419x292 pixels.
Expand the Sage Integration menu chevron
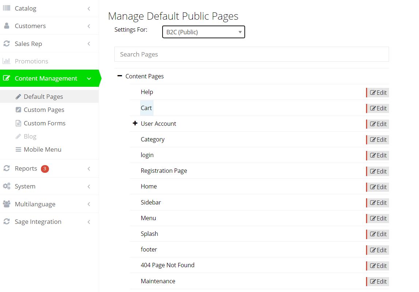pos(89,222)
